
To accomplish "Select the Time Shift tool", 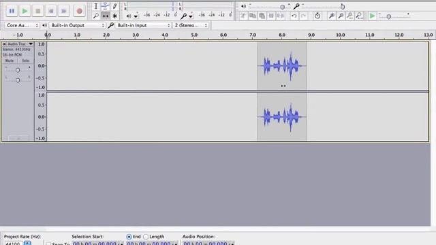I will point(105,16).
